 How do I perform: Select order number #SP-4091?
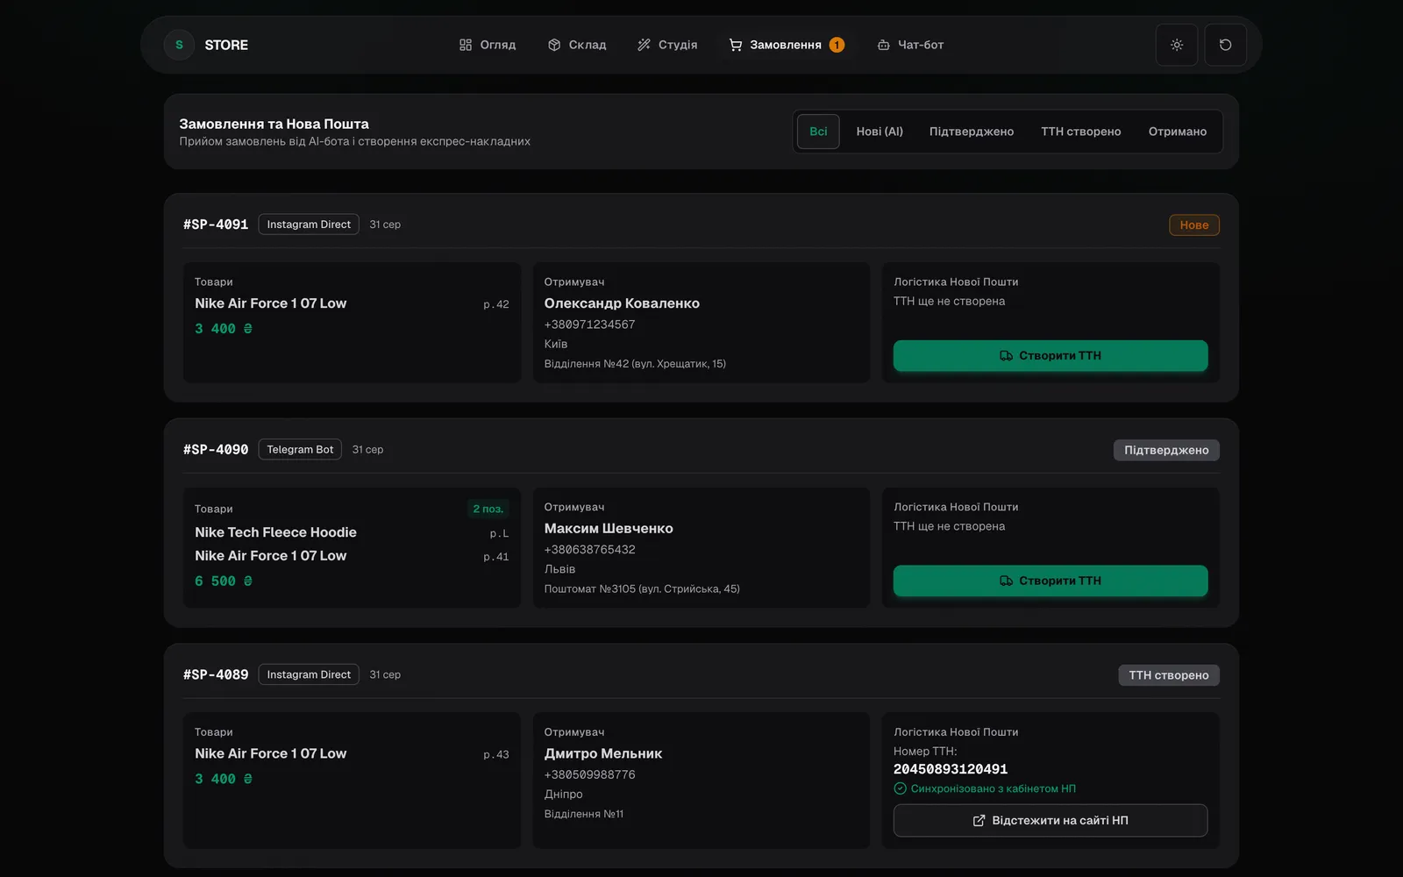point(216,225)
